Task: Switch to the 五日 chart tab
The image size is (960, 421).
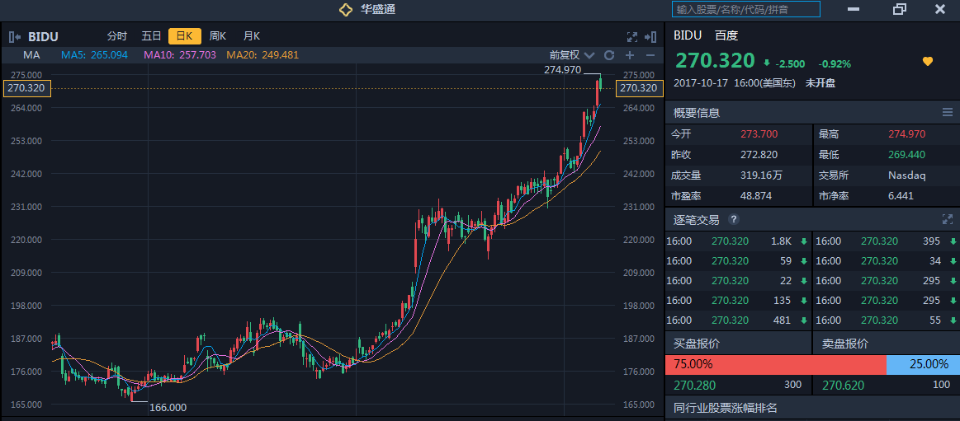Action: coord(151,36)
